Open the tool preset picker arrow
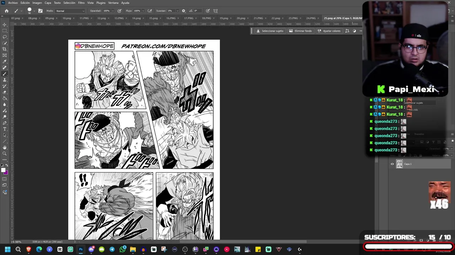 point(21,11)
